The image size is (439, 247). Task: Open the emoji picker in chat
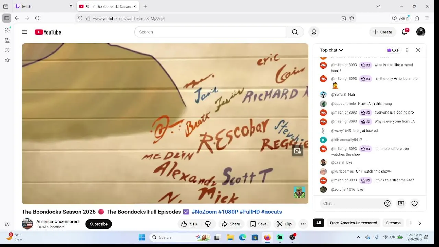(x=388, y=203)
